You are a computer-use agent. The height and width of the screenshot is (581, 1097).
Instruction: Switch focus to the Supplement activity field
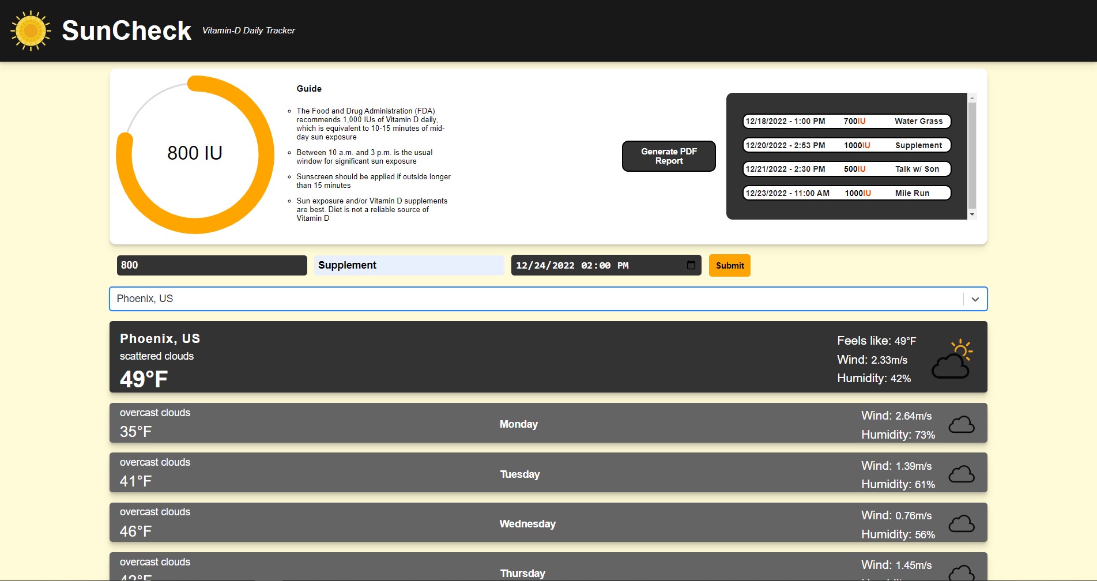(409, 265)
